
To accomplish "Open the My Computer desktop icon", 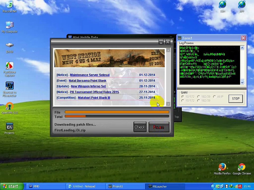I will pyautogui.click(x=10, y=27).
